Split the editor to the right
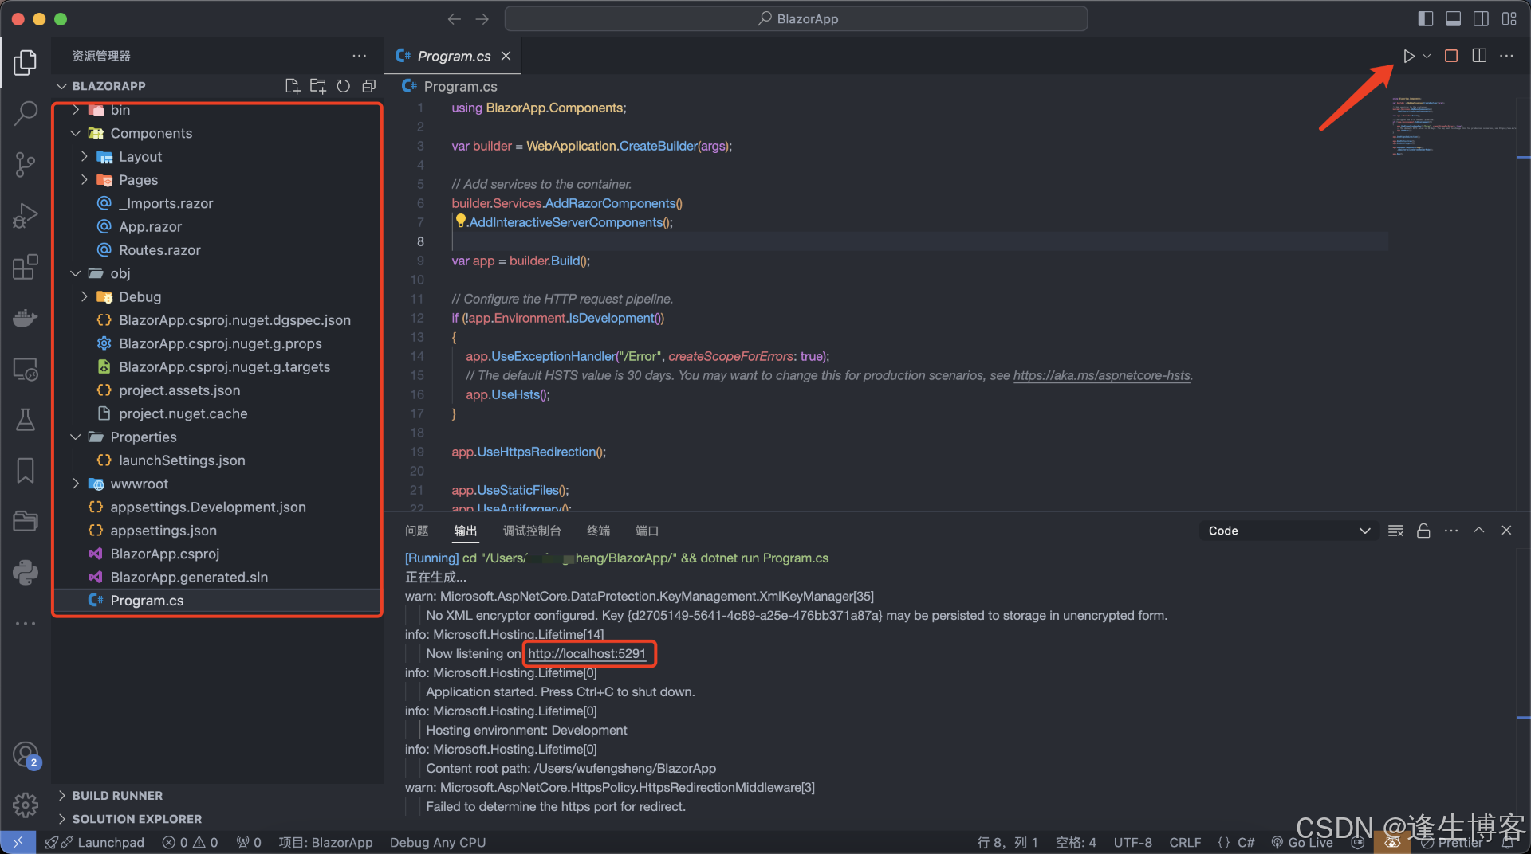 (1479, 56)
